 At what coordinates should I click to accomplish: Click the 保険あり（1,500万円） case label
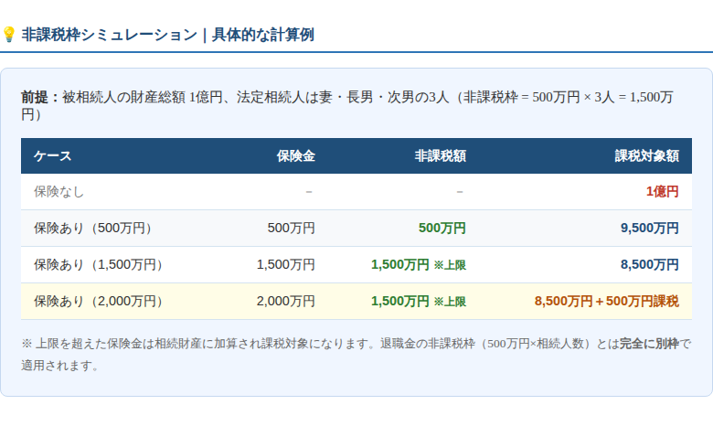[101, 264]
